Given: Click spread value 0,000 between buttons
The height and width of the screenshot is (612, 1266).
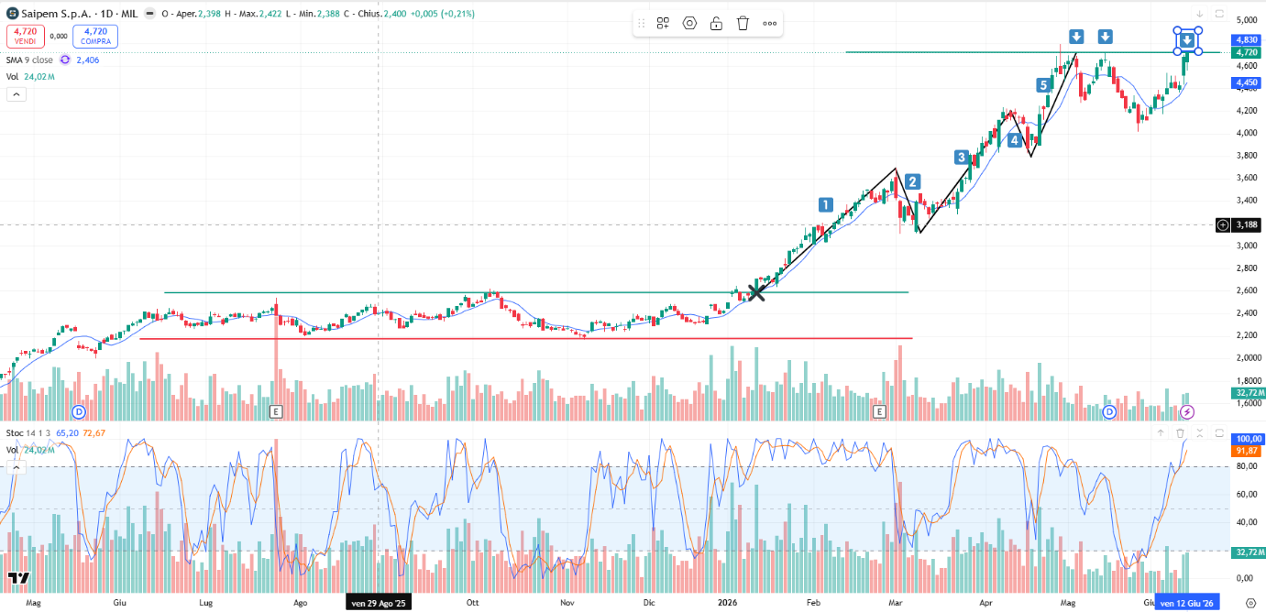Looking at the screenshot, I should tap(58, 36).
